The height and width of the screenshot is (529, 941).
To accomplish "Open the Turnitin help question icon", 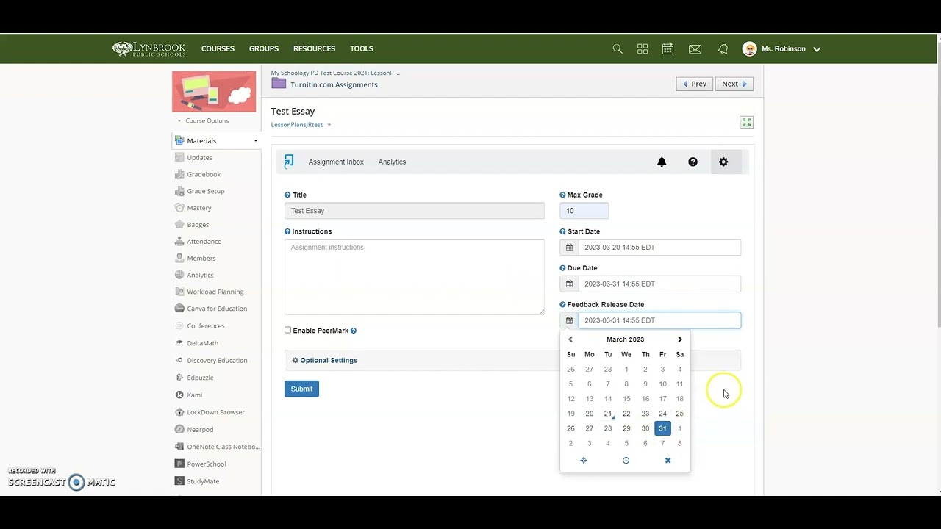I will coord(693,162).
